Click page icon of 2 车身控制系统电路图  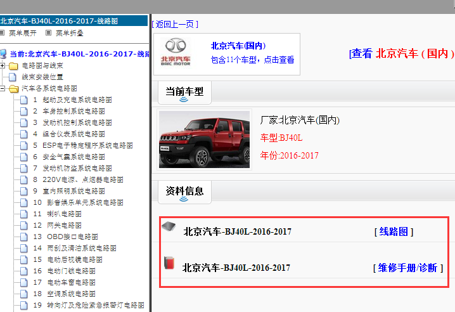(24, 111)
